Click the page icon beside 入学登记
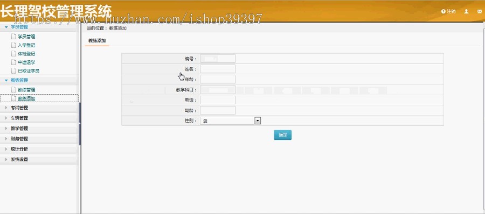Image resolution: width=485 pixels, height=214 pixels. (13, 45)
